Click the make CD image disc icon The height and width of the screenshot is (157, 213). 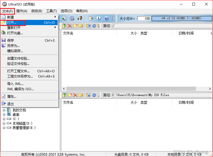(64, 18)
